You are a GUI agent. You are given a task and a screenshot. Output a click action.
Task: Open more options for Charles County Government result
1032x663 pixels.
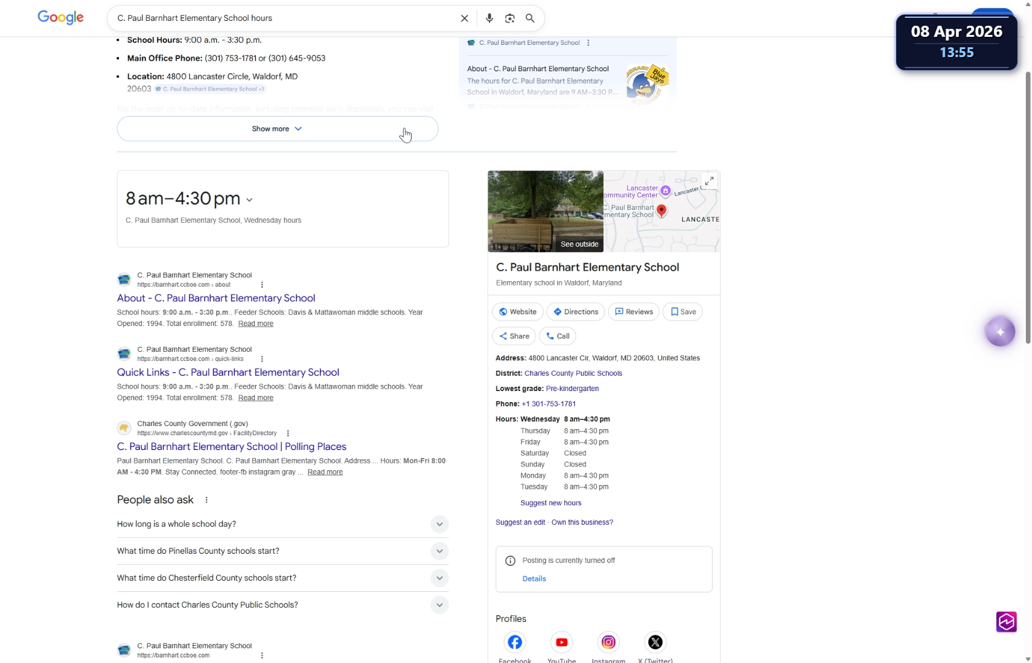[288, 433]
